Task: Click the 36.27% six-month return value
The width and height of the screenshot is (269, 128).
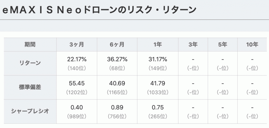Action: pyautogui.click(x=117, y=59)
